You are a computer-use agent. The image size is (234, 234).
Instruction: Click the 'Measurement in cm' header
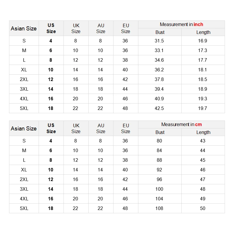(181, 124)
